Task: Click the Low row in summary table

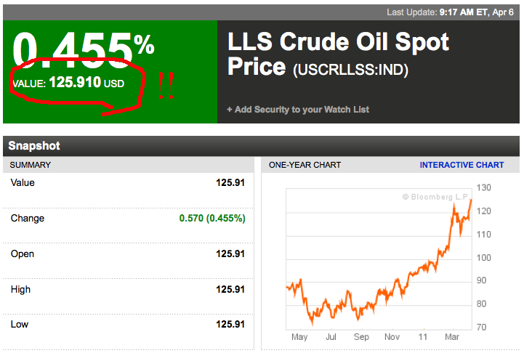Action: 129,324
